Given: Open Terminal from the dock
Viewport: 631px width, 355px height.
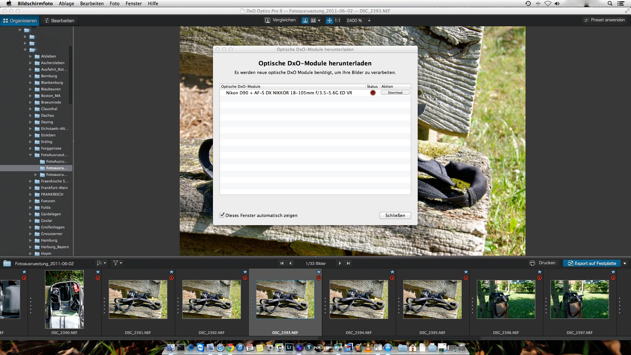Looking at the screenshot, I should 181,347.
